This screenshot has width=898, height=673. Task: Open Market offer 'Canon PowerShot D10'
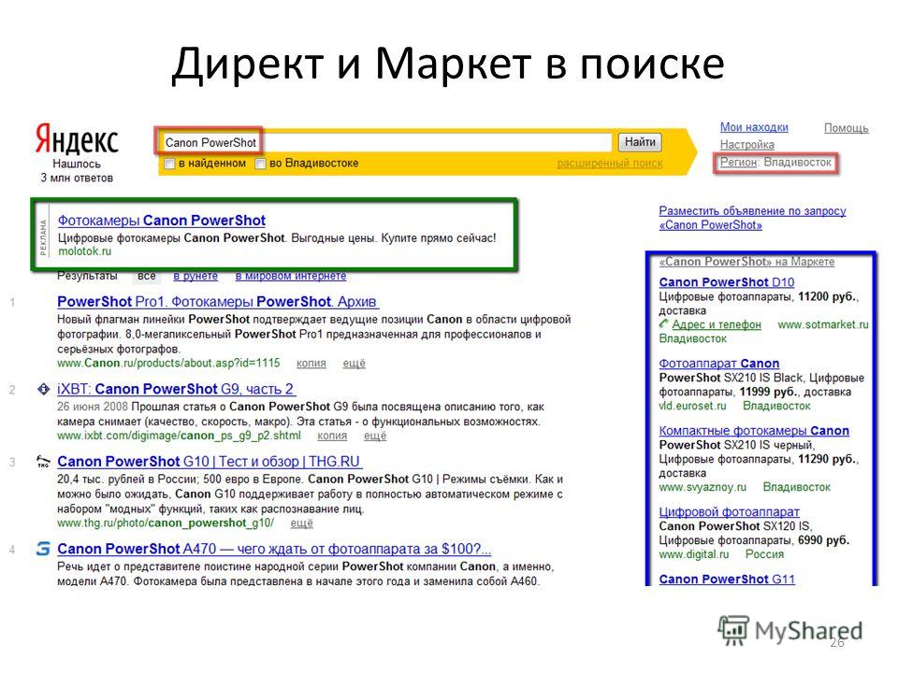[727, 282]
